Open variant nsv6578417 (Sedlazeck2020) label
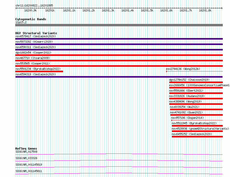230x177 pixels. (x=36, y=36)
